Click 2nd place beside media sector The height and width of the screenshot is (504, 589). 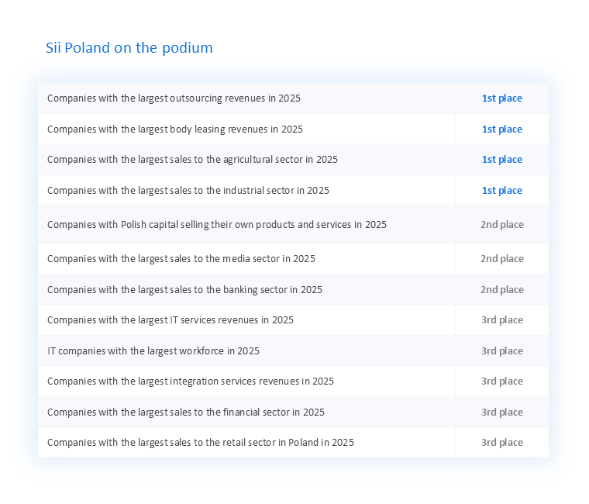pyautogui.click(x=502, y=258)
